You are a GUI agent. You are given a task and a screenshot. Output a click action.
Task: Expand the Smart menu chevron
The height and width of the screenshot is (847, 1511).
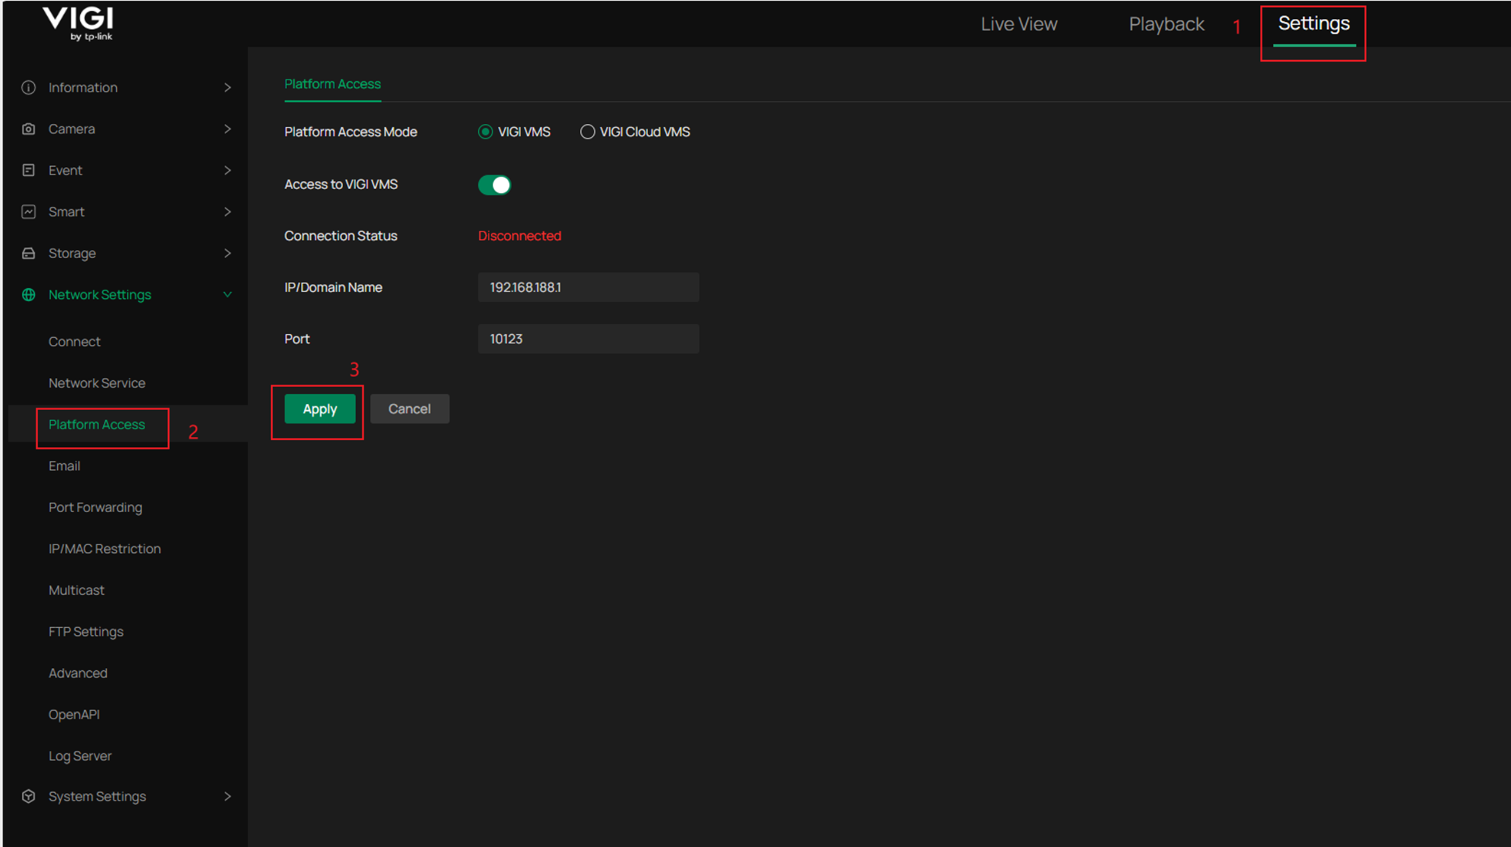[x=228, y=212]
